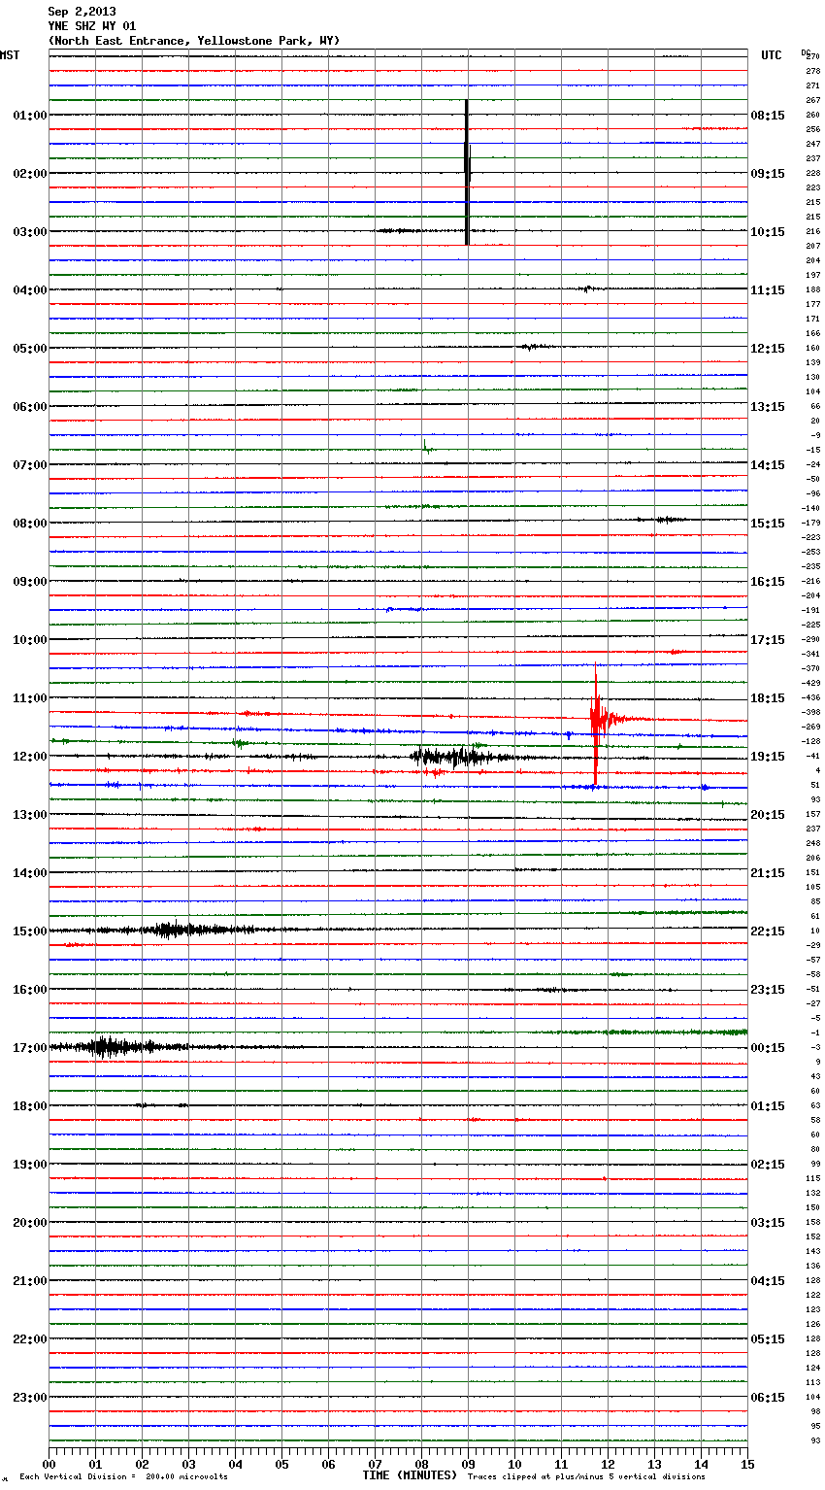Screen dimensions: 825x1490
Task: Click the 03:15 UTC time label
Action: [x=768, y=1223]
